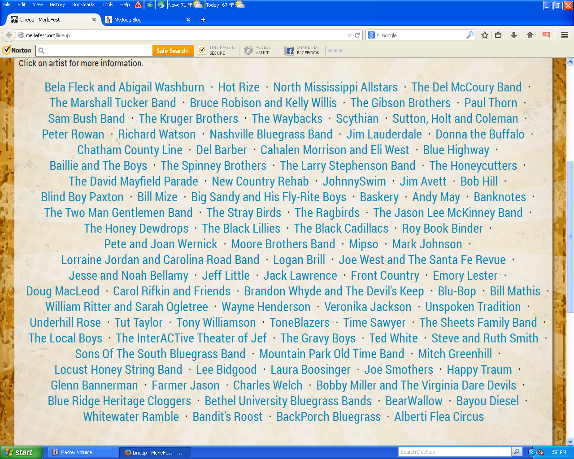This screenshot has height=459, width=574.
Task: Click the scrollbar down arrow
Action: click(570, 442)
